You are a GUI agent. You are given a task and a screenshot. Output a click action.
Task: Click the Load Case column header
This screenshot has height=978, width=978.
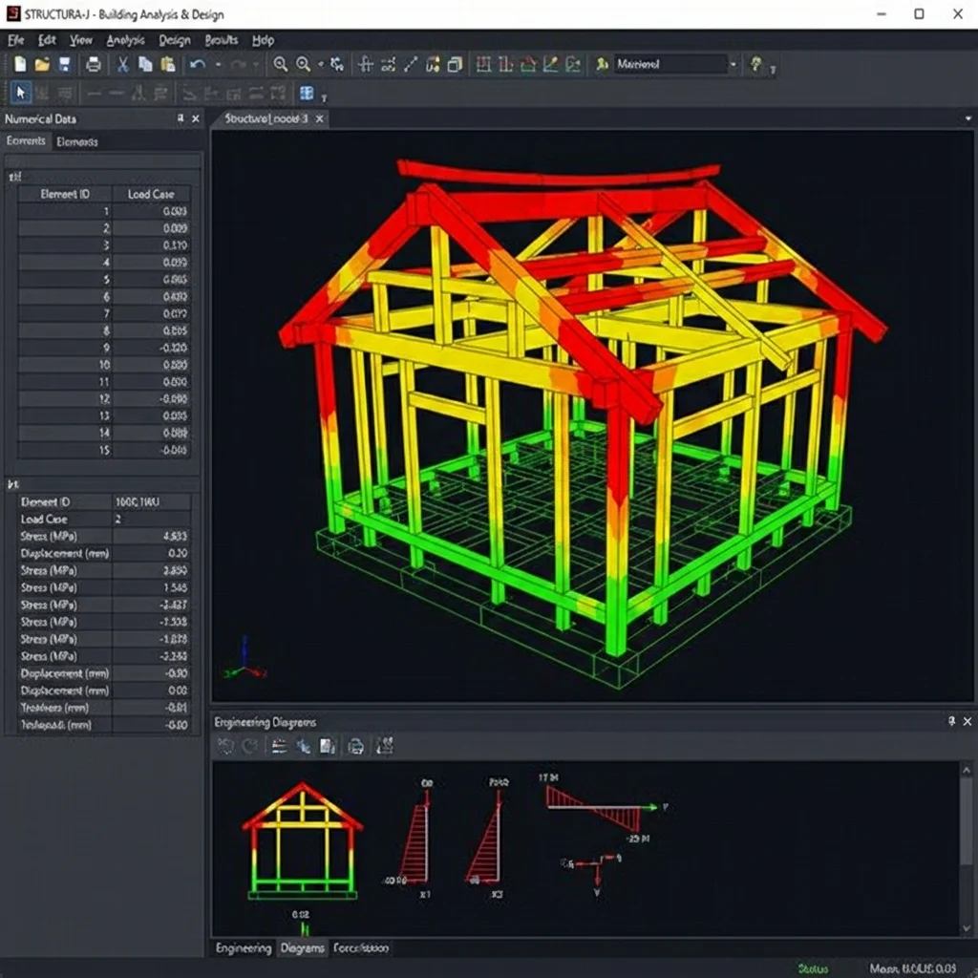coord(151,194)
